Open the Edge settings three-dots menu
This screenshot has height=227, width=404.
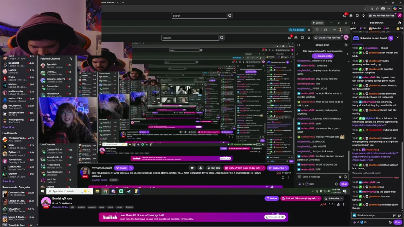click(389, 9)
